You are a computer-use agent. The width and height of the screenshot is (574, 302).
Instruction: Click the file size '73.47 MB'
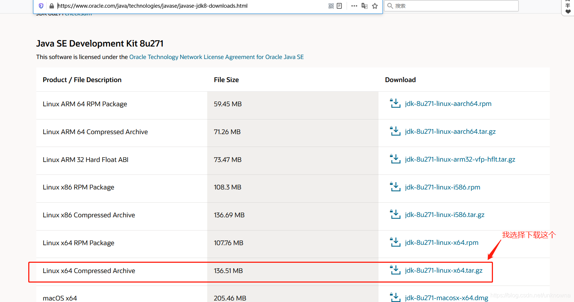[x=228, y=160]
